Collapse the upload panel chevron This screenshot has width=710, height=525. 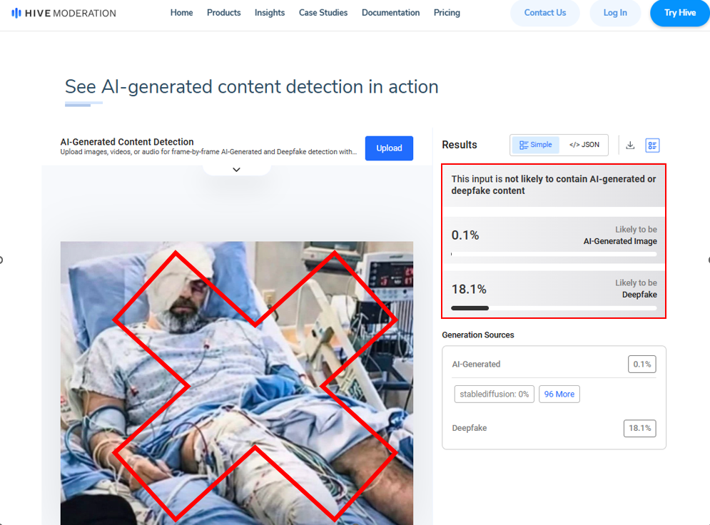(x=237, y=170)
